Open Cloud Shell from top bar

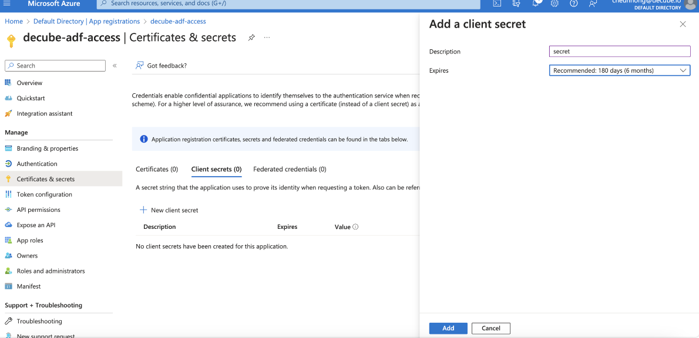497,4
